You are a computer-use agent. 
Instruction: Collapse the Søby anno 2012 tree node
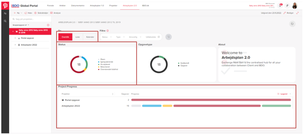(13, 31)
